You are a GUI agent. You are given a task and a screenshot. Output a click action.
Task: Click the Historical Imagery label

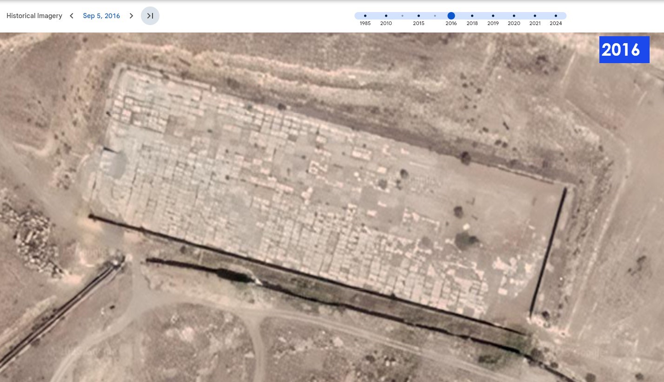[x=34, y=16]
